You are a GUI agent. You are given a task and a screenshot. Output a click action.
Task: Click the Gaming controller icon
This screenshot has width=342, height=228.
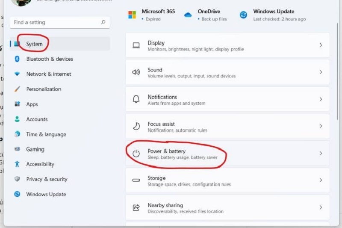coord(17,149)
